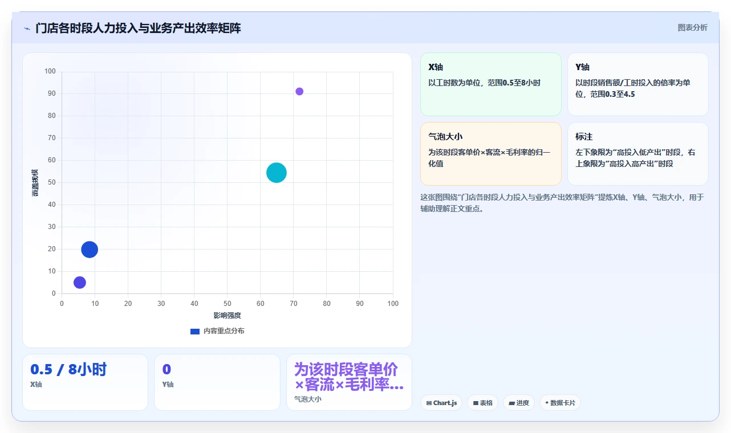Select the large cyan bubble in chart
This screenshot has height=433, width=731.
277,173
